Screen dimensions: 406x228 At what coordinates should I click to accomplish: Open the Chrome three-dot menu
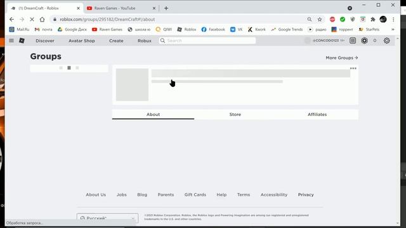pyautogui.click(x=393, y=20)
